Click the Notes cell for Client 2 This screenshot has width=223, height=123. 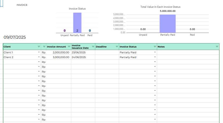pyautogui.click(x=188, y=57)
